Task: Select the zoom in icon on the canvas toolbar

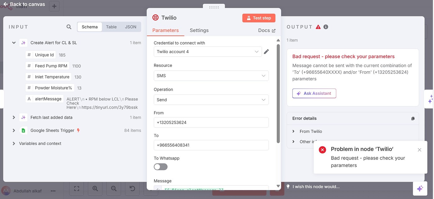Action: coord(95,188)
